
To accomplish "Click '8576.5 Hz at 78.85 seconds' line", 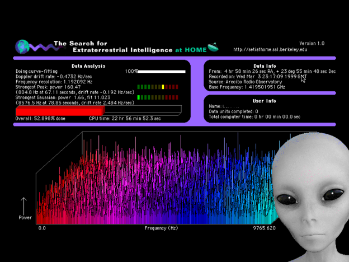I will pos(75,102).
